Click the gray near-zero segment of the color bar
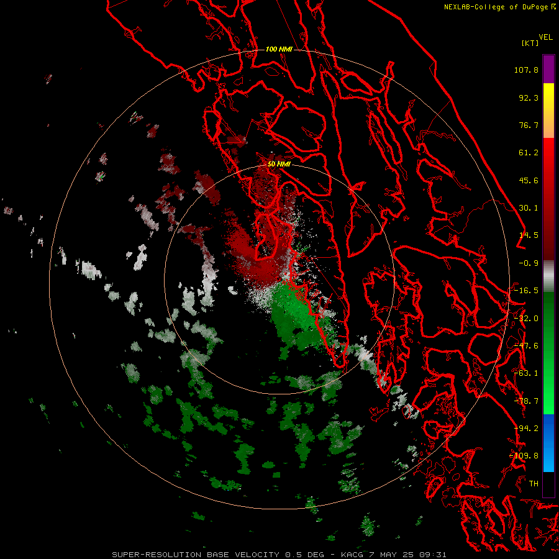The height and width of the screenshot is (559, 559). point(548,276)
